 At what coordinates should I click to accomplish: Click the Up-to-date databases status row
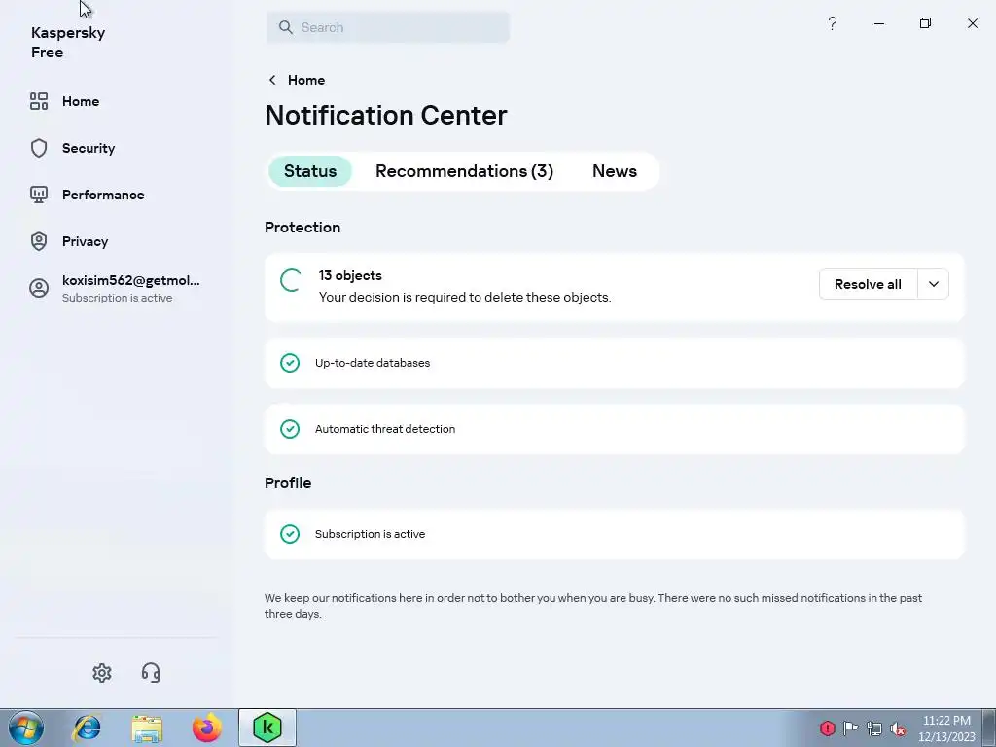point(615,363)
